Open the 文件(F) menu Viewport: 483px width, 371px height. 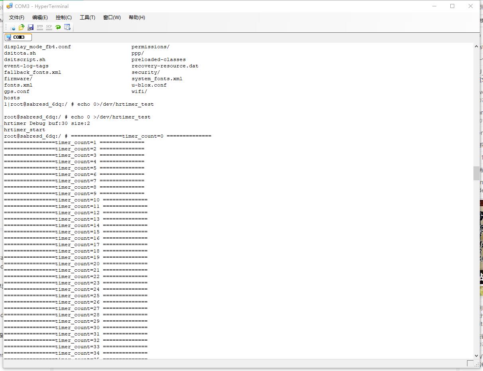16,18
